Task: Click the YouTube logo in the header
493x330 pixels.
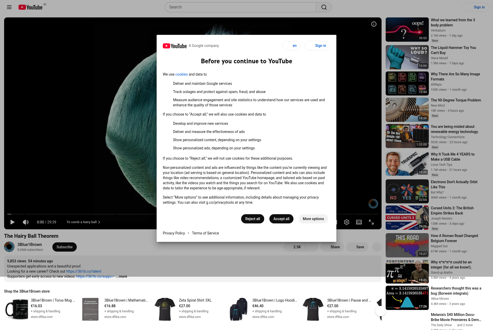Action: click(30, 7)
